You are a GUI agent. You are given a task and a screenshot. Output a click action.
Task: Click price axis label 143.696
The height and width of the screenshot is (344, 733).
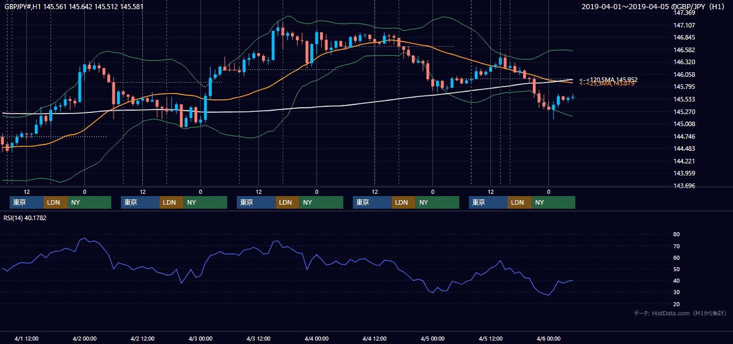point(684,186)
